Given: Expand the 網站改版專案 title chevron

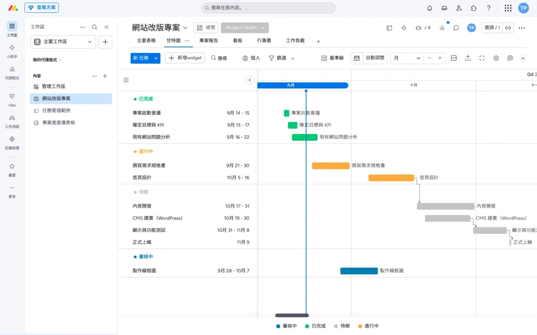Looking at the screenshot, I should 185,28.
